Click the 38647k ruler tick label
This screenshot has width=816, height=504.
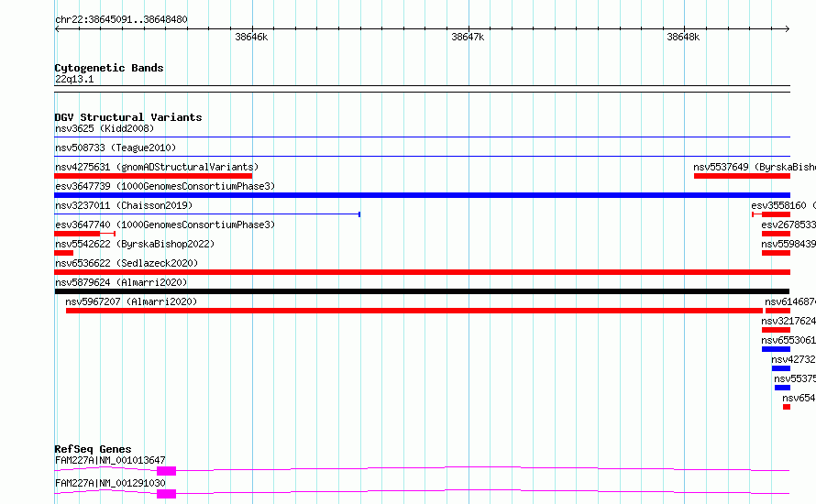(468, 37)
